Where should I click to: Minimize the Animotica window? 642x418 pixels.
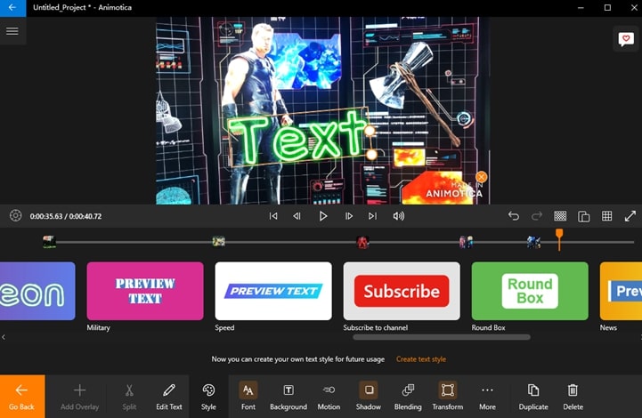[581, 7]
